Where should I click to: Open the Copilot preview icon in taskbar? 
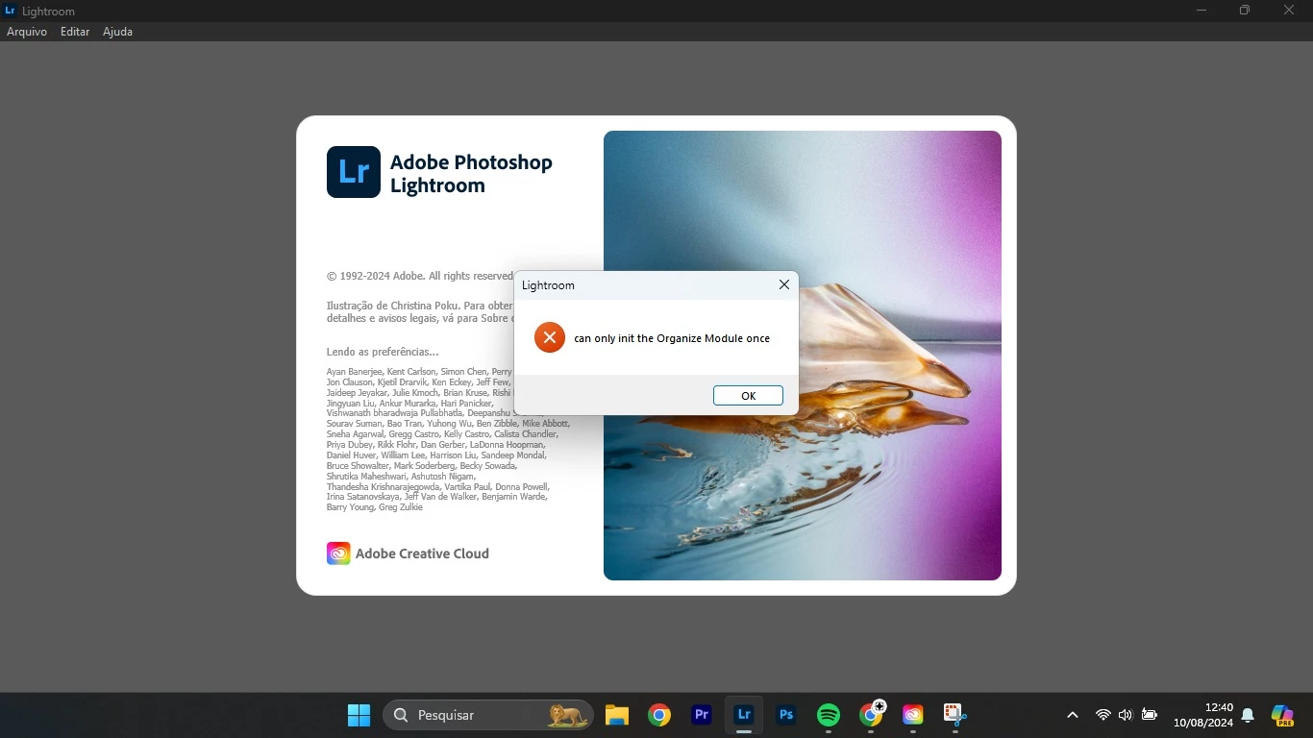pos(1282,715)
